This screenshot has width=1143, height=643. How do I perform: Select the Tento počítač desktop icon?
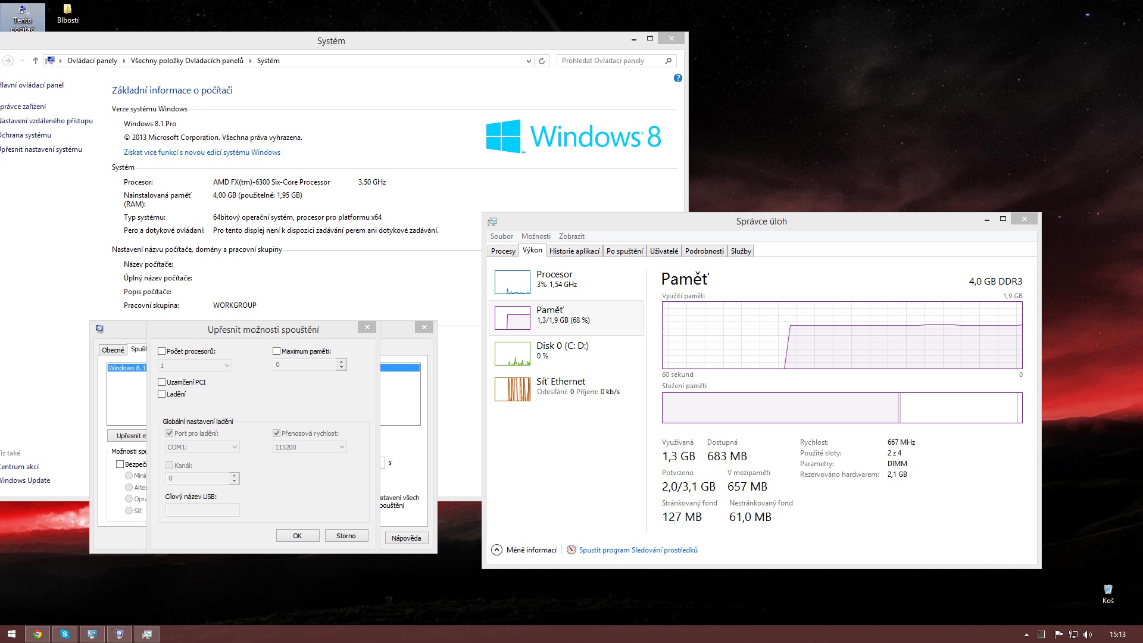coord(22,17)
